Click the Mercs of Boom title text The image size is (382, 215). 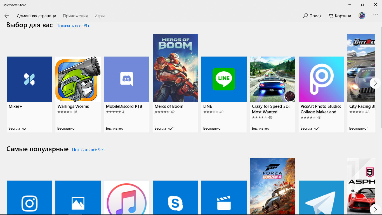169,106
